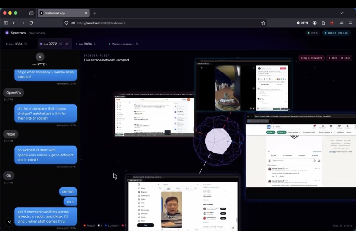Click the AGENT ONLINE status pill
This screenshot has width=356, height=231.
pyautogui.click(x=336, y=33)
